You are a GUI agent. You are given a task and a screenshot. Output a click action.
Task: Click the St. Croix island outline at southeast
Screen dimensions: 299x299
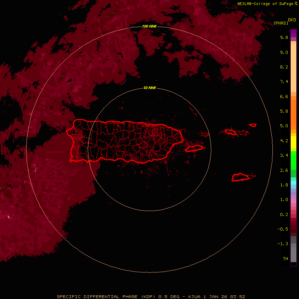[240, 177]
